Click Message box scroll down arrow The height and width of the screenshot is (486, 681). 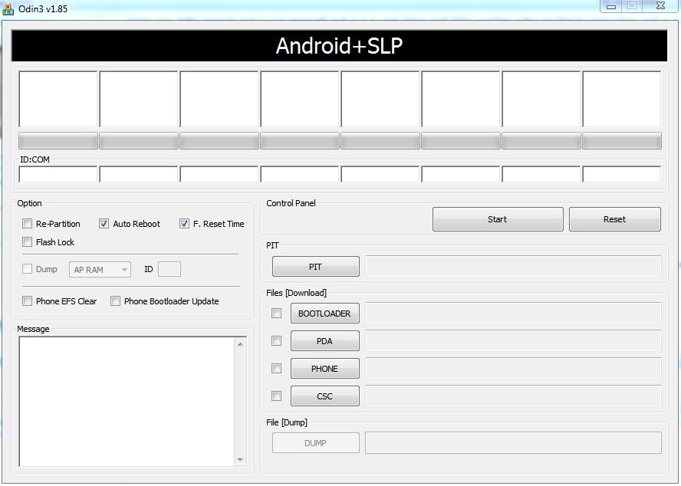[240, 459]
